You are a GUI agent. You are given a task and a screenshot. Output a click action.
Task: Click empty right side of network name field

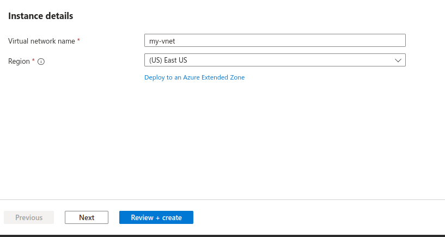[354, 41]
